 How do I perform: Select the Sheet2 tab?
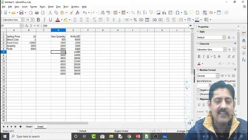coord(40,127)
